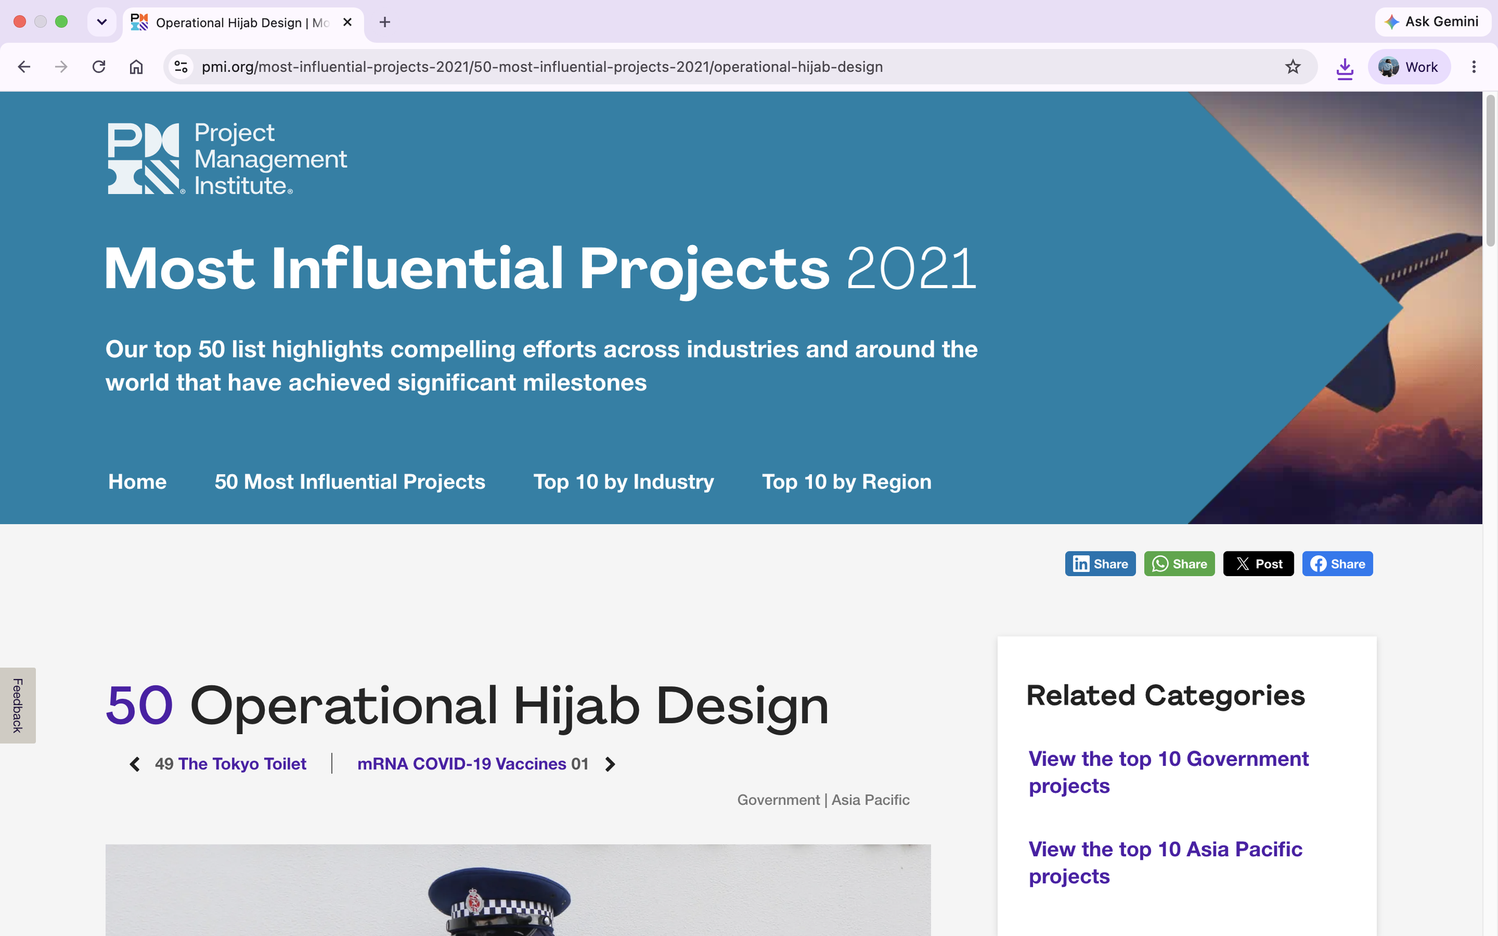This screenshot has width=1498, height=936.
Task: Click the browser forward arrow
Action: click(61, 67)
